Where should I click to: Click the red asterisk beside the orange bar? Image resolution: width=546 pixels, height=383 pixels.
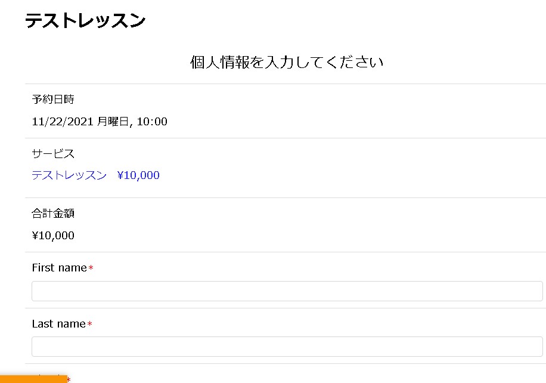[x=69, y=379]
